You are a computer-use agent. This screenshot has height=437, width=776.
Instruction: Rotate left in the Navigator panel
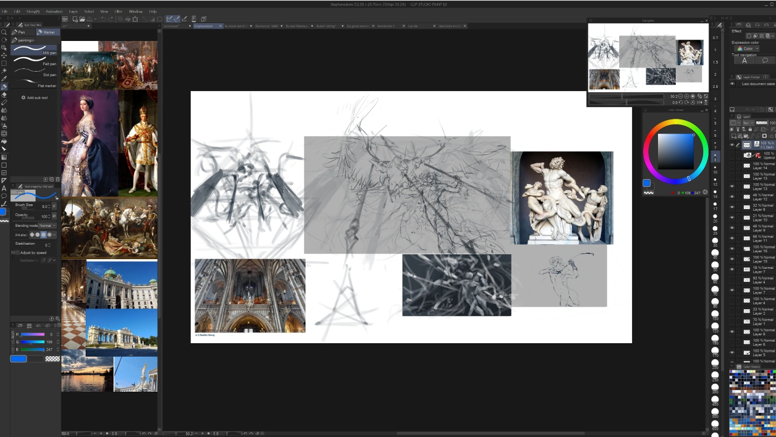click(x=681, y=102)
